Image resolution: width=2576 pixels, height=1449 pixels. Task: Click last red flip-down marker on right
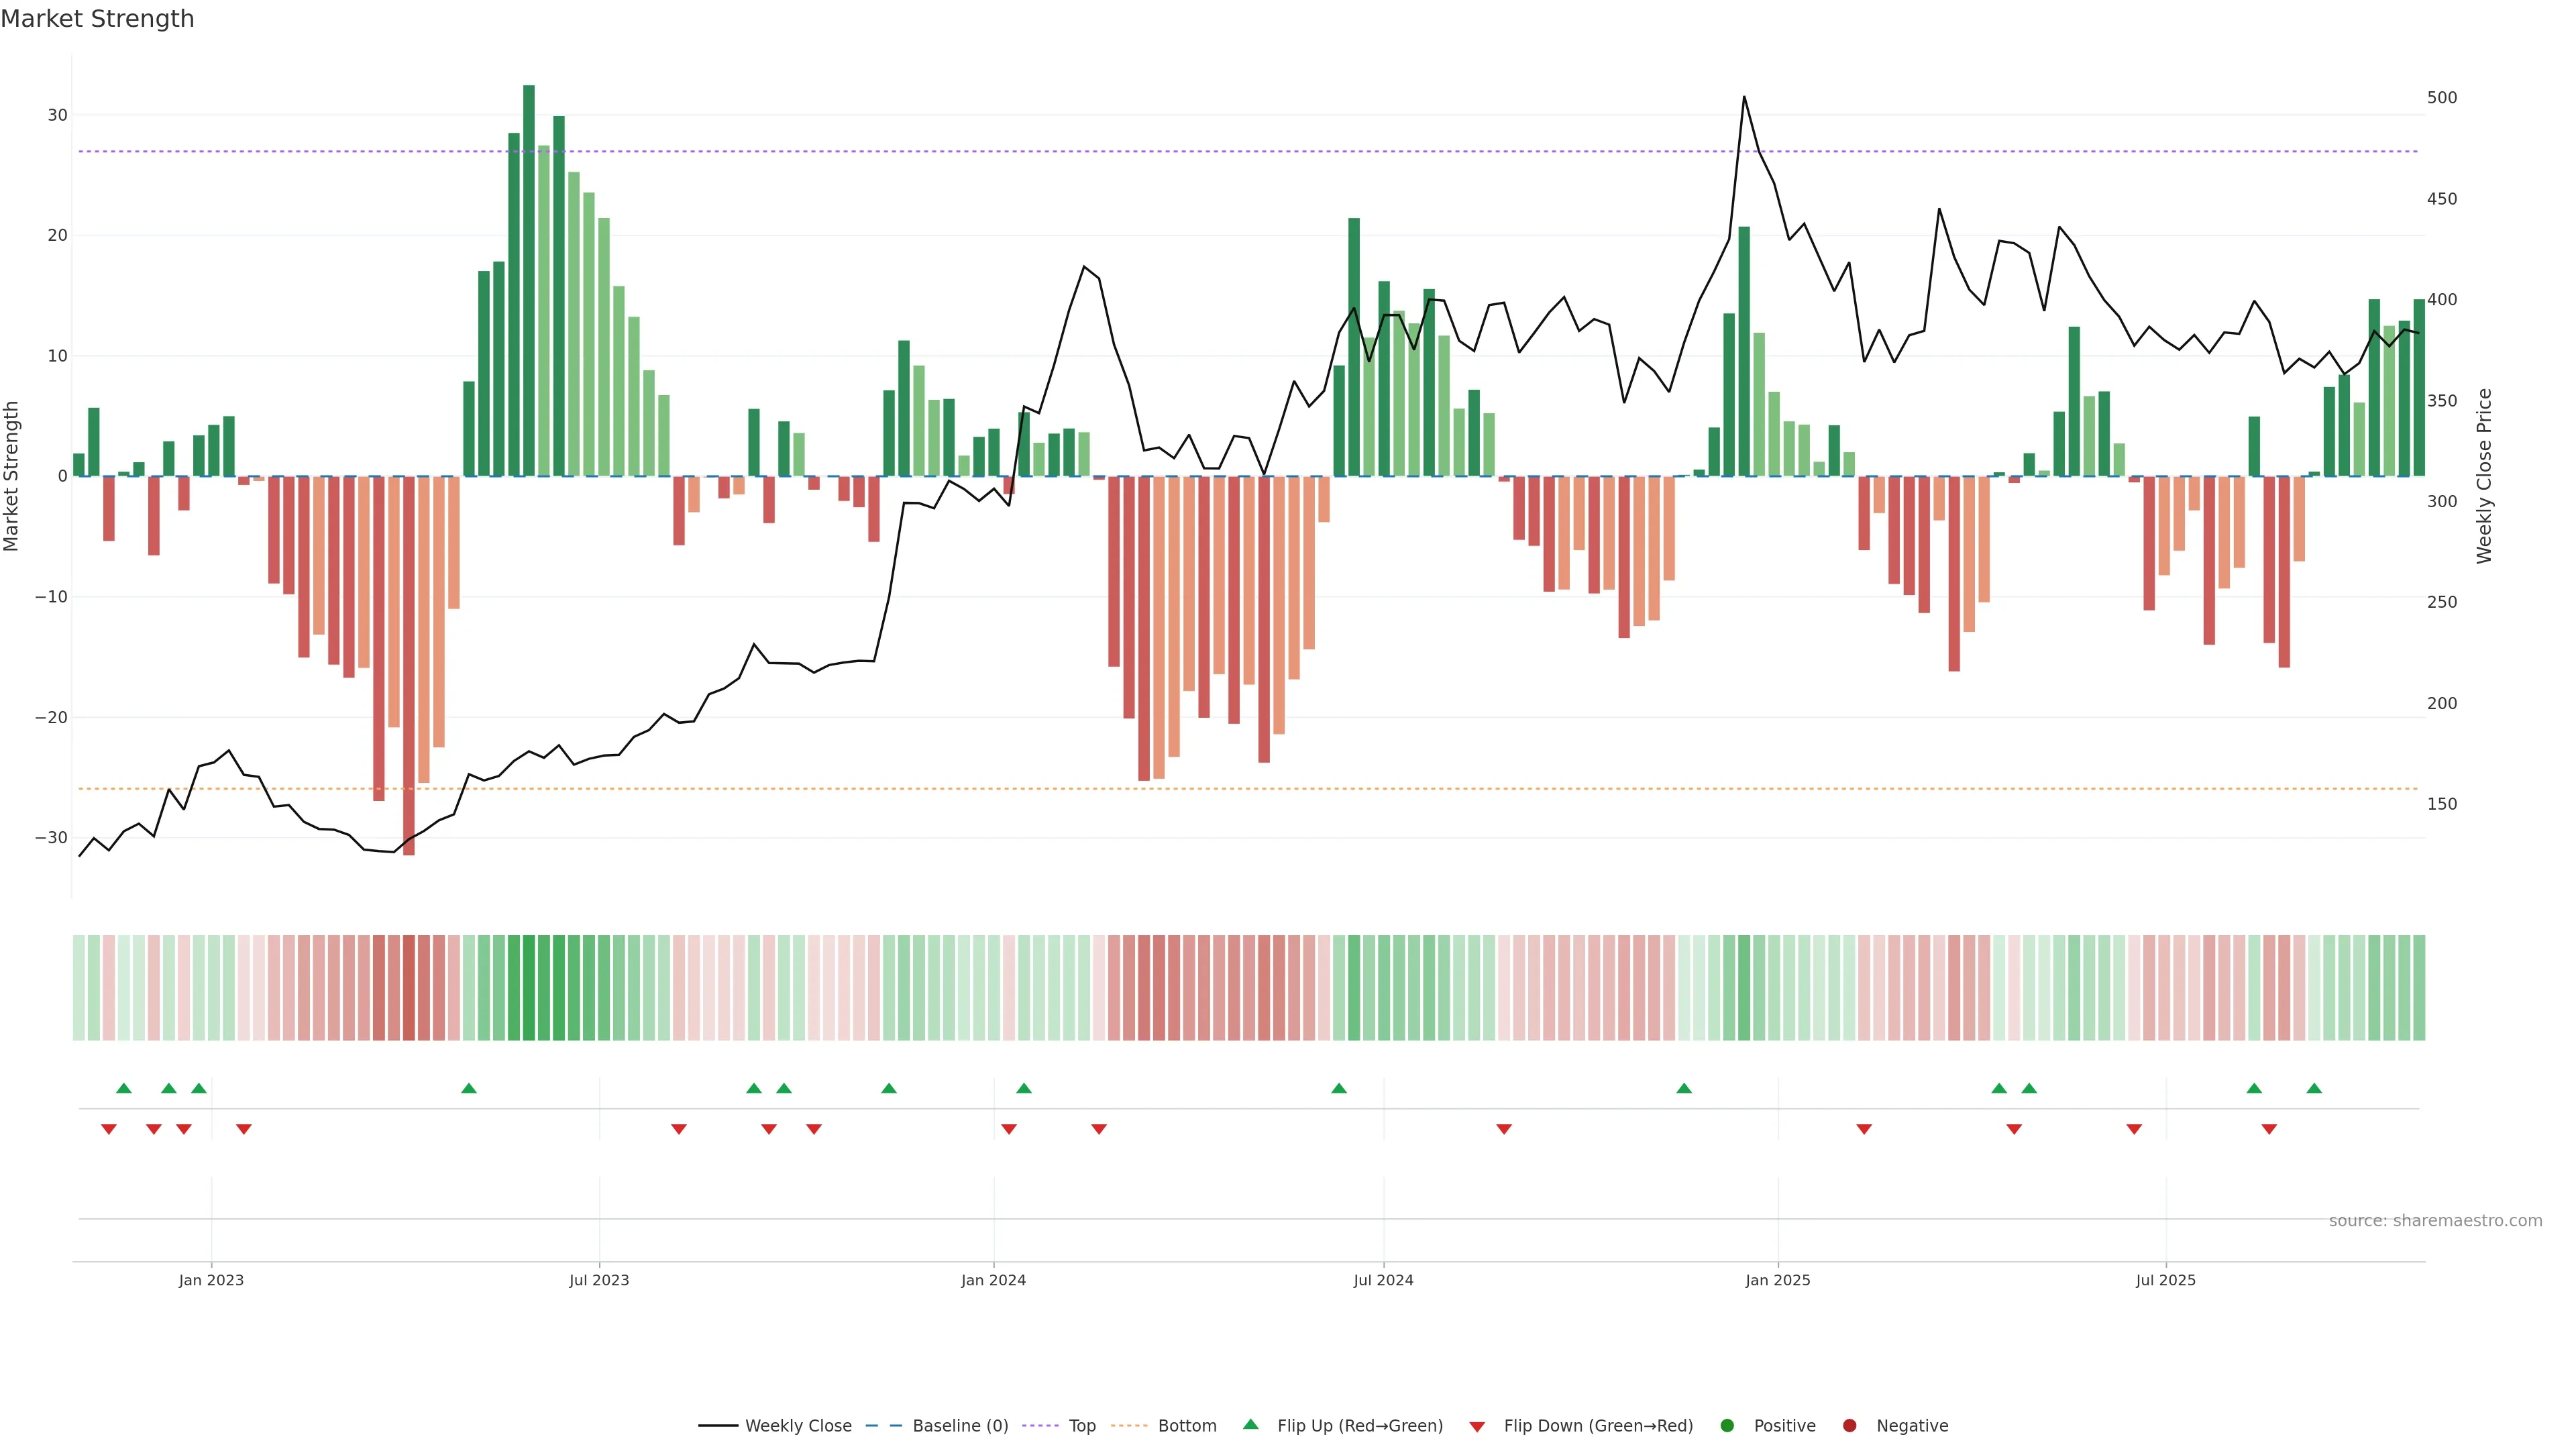[2269, 1129]
